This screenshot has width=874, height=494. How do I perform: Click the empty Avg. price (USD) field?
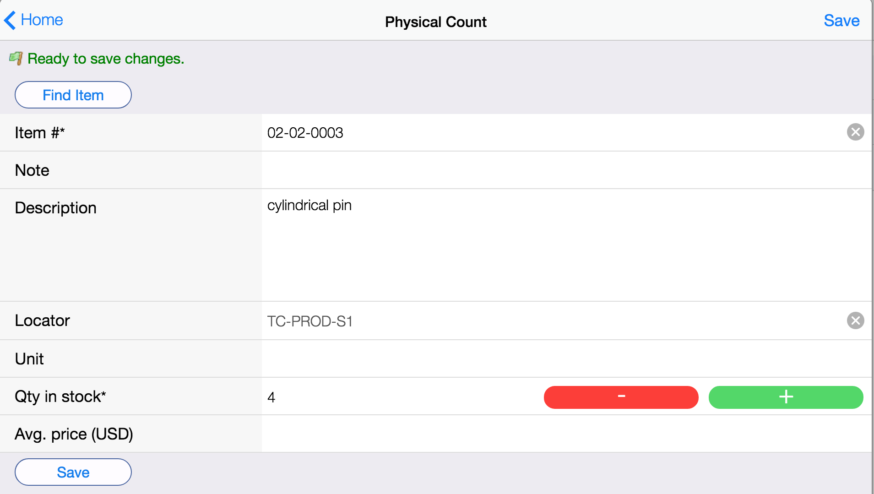click(567, 434)
